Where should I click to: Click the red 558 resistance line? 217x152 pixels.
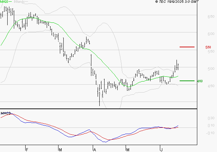[187, 47]
